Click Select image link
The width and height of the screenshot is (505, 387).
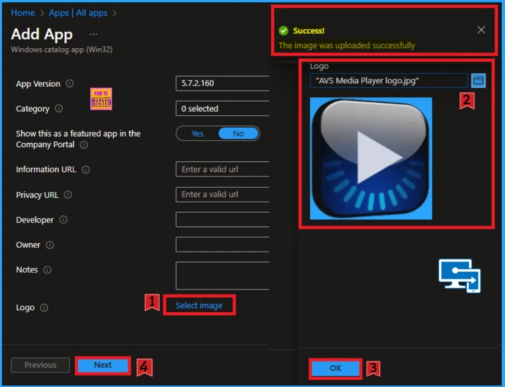coord(199,306)
